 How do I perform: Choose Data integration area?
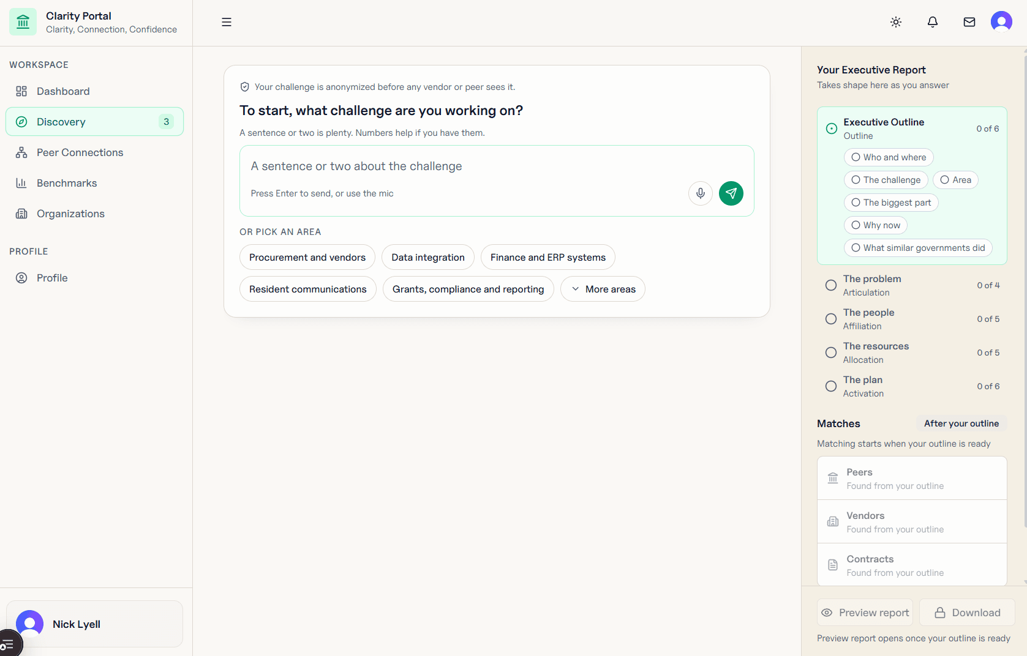tap(428, 257)
